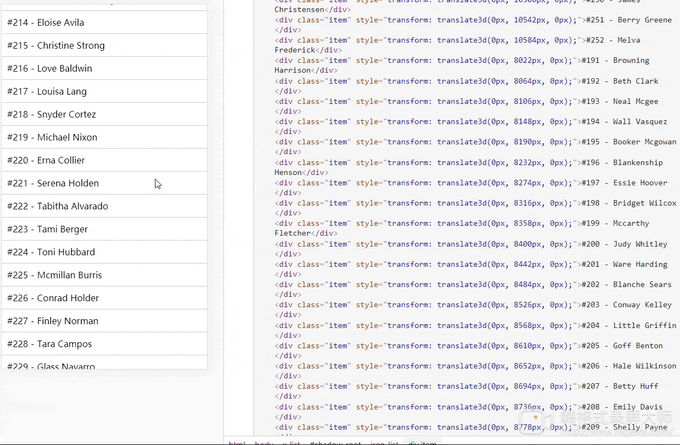Select div.item in the elements breadcrumb

tap(422, 442)
